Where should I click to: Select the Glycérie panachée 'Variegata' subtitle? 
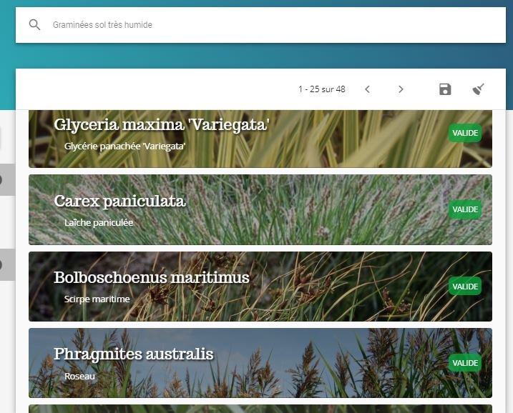point(124,146)
